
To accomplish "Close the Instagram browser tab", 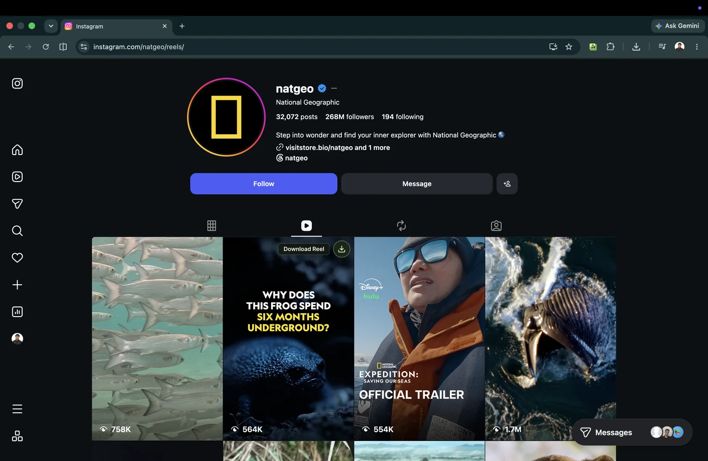I will (165, 26).
